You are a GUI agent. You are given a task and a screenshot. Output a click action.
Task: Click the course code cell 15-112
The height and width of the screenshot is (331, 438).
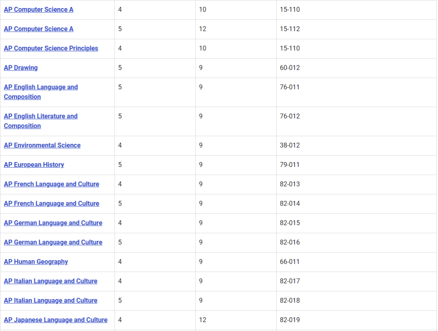[290, 29]
